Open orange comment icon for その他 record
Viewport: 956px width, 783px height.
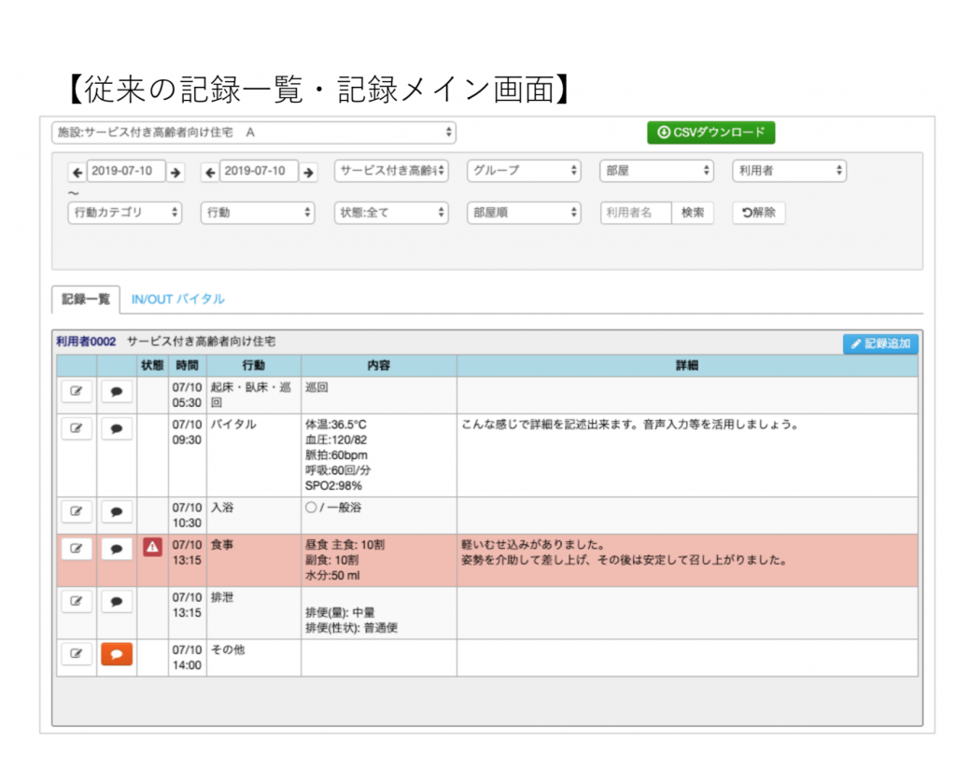[x=117, y=654]
